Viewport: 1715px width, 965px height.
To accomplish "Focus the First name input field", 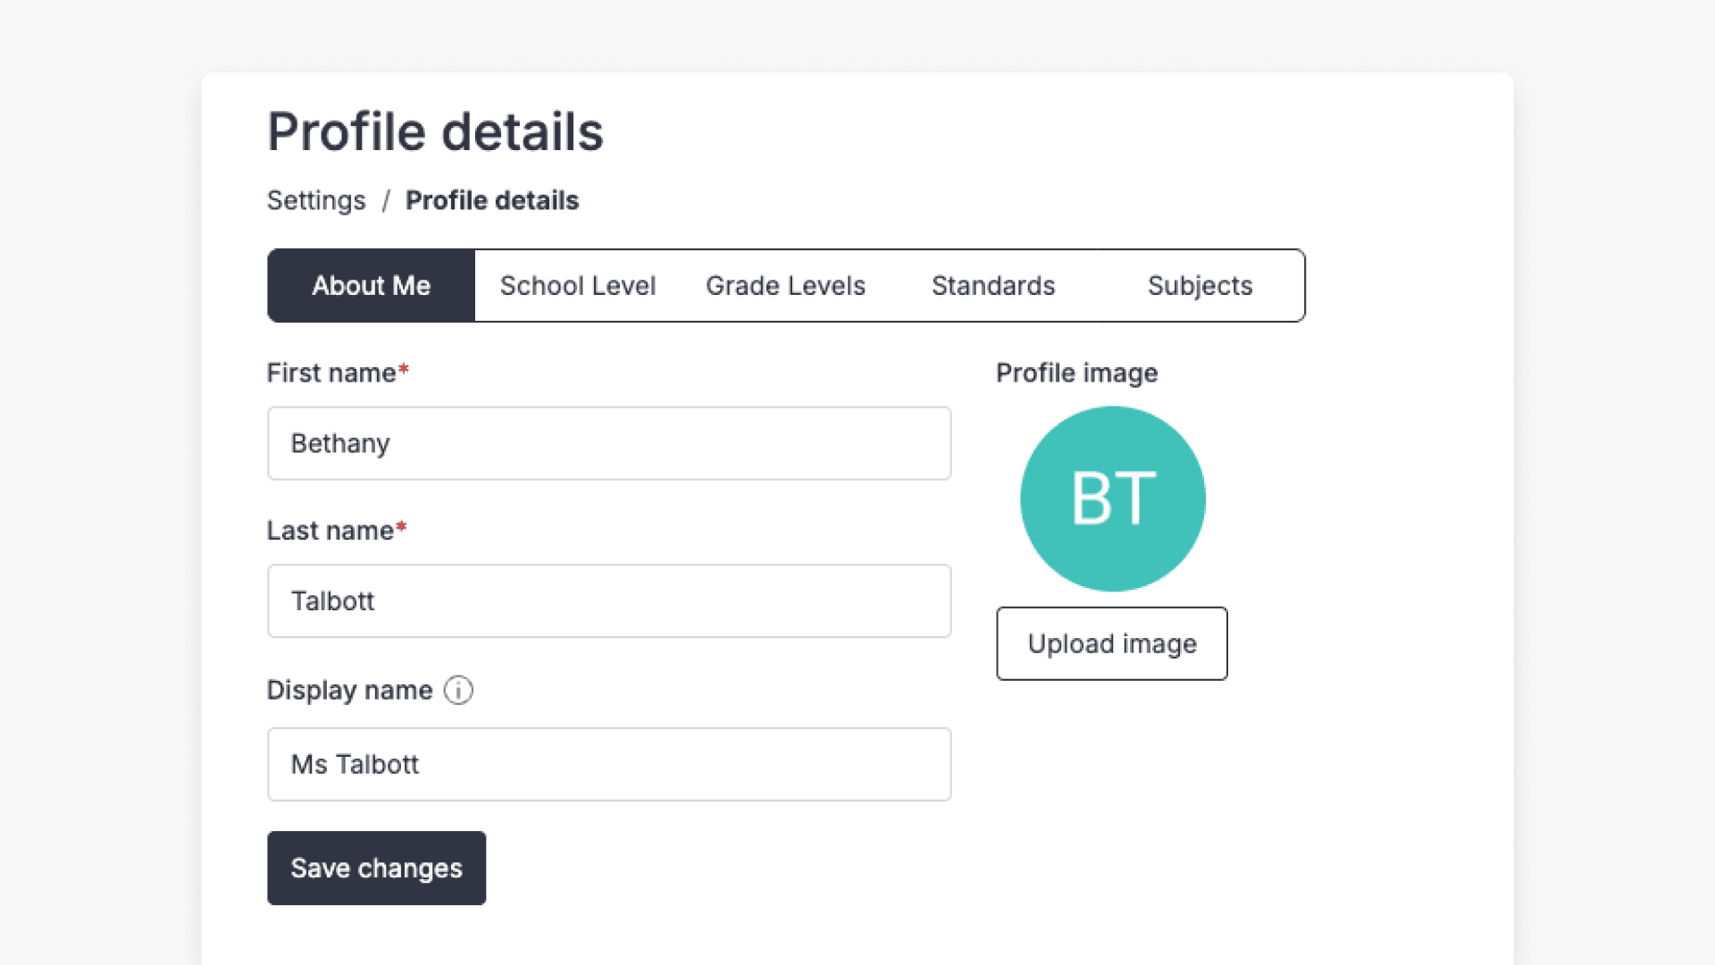I will tap(609, 444).
